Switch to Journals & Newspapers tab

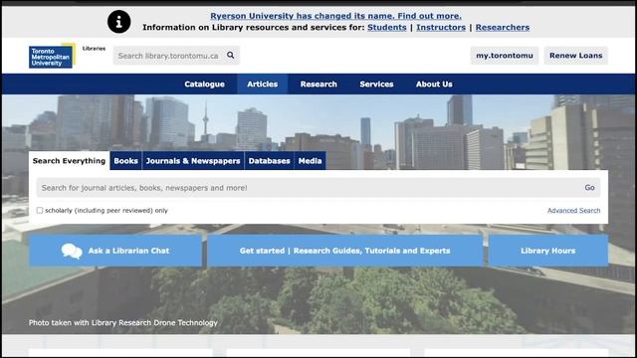[193, 161]
